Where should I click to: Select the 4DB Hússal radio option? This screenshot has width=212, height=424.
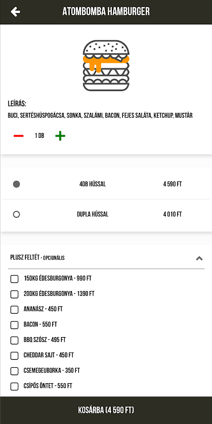[16, 184]
